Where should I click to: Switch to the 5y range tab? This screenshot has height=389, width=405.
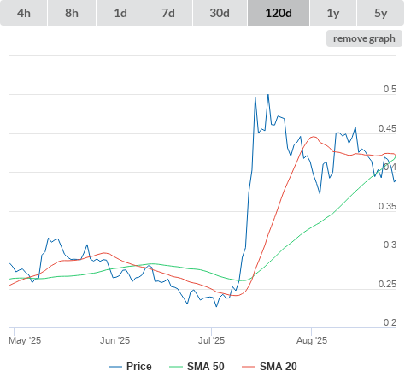coord(381,13)
